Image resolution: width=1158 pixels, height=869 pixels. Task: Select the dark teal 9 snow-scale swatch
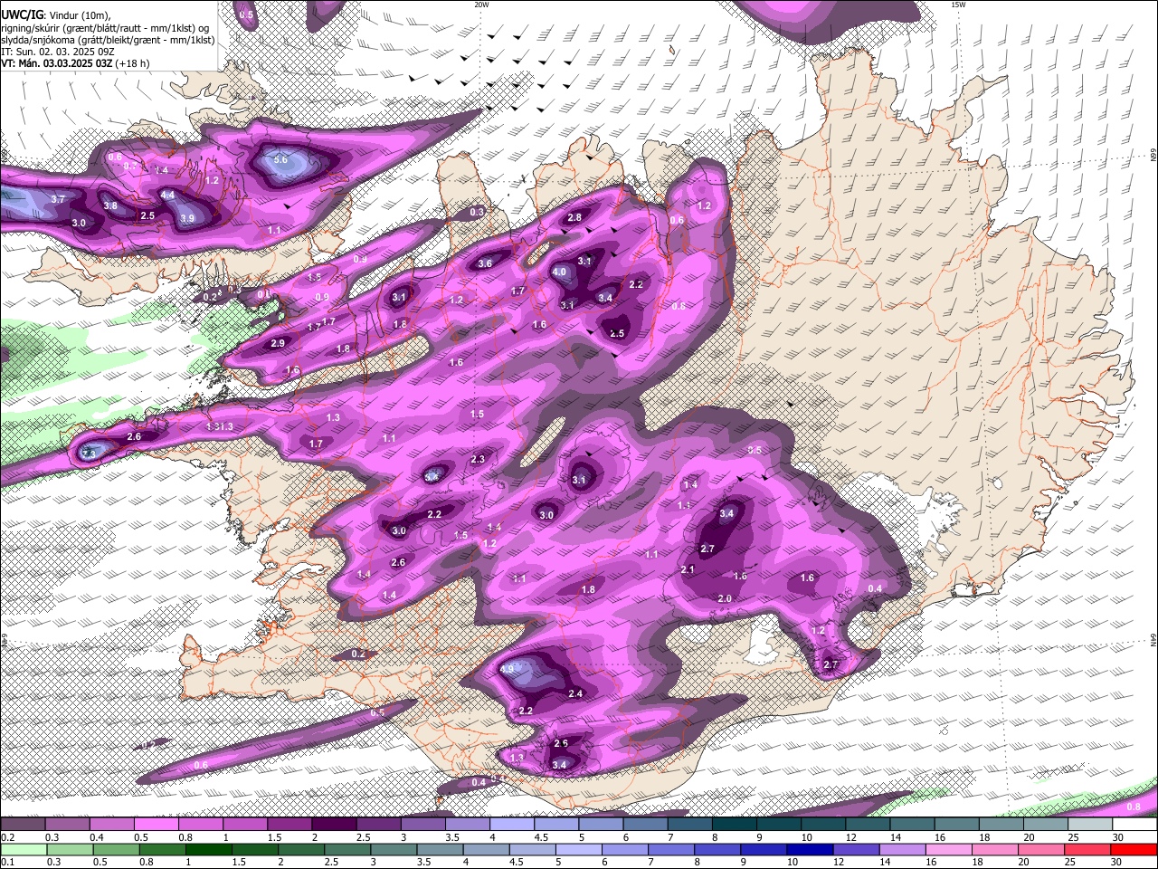779,825
